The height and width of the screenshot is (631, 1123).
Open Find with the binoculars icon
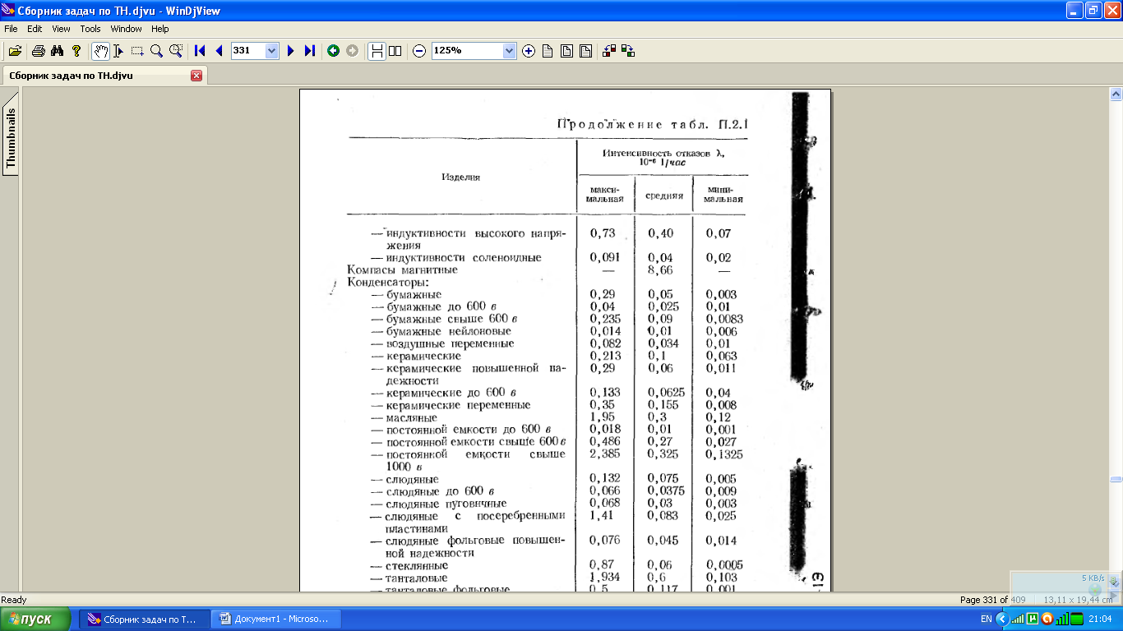point(57,51)
